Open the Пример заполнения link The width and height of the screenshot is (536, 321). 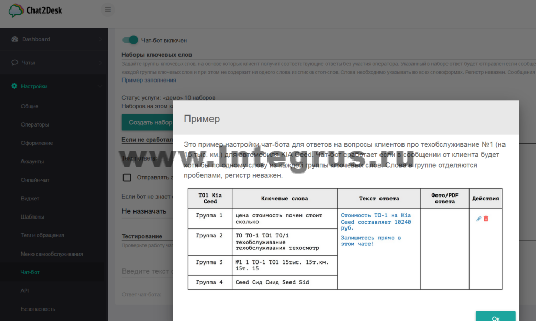149,81
